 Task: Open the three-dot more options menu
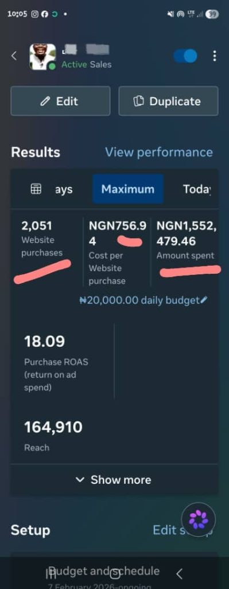[215, 56]
